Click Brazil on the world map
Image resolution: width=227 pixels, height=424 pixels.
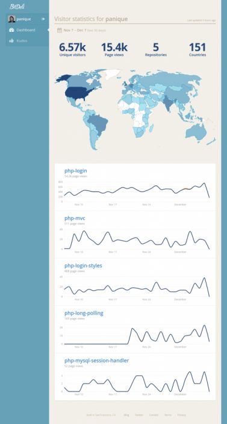click(x=98, y=125)
